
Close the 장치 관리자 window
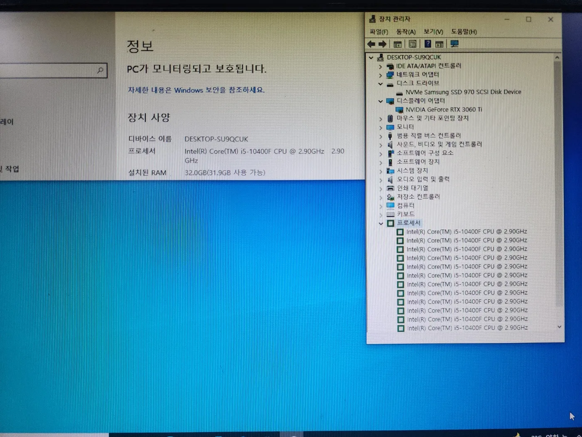[550, 19]
